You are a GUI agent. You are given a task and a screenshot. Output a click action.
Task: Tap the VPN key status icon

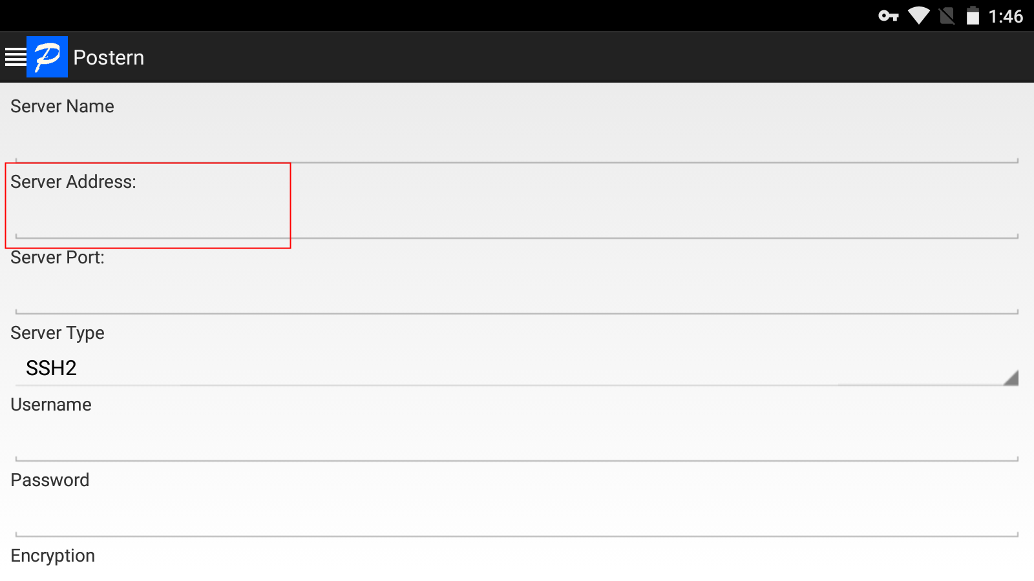point(889,16)
